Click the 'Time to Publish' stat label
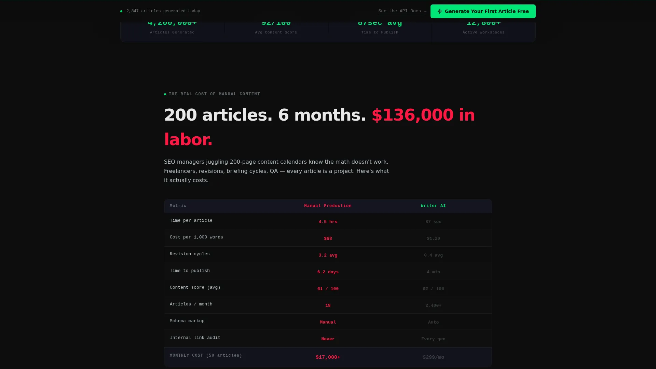 point(380,32)
